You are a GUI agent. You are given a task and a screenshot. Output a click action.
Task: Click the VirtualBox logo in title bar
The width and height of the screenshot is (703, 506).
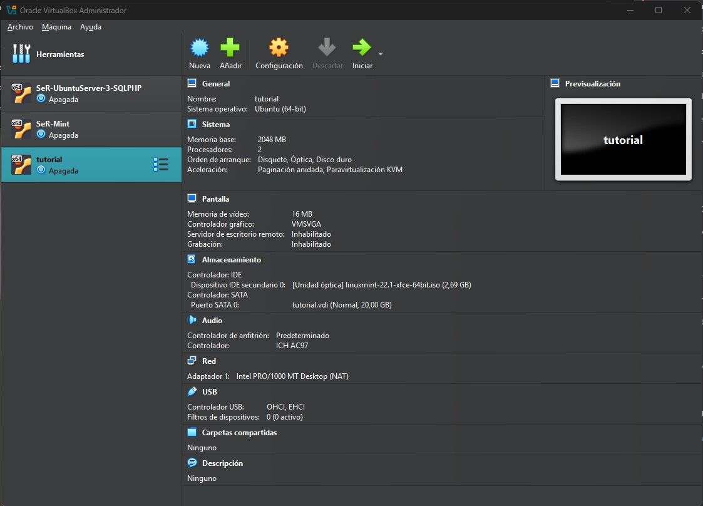[11, 10]
